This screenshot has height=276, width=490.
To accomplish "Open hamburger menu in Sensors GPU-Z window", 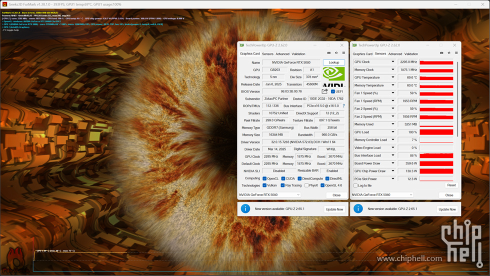I will tap(456, 53).
